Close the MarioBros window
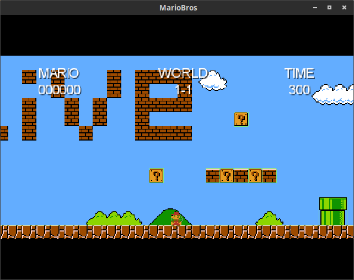Image resolution: width=354 pixels, height=280 pixels. (344, 8)
